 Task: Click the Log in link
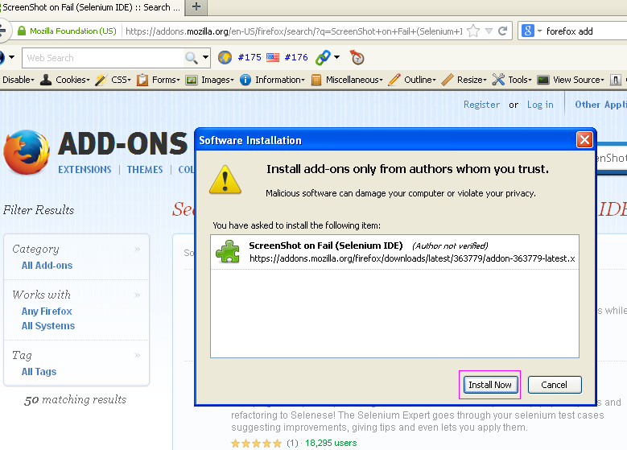click(540, 105)
